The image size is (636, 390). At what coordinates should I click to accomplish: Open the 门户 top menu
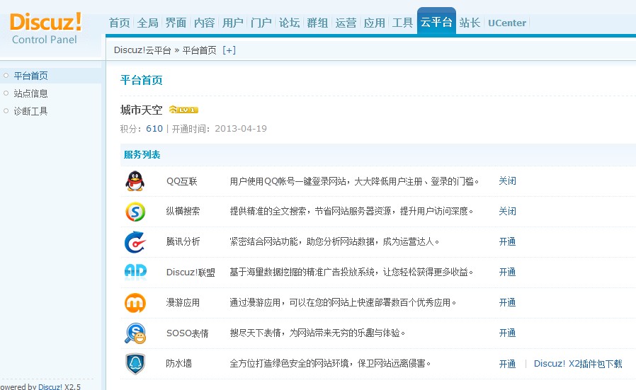261,23
